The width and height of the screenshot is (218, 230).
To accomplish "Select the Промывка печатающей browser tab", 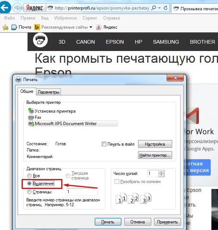I will point(195,9).
